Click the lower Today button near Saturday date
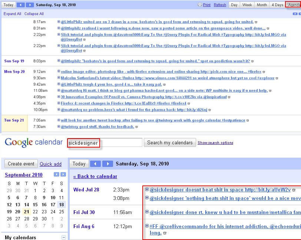301x240 pixels. point(79,164)
